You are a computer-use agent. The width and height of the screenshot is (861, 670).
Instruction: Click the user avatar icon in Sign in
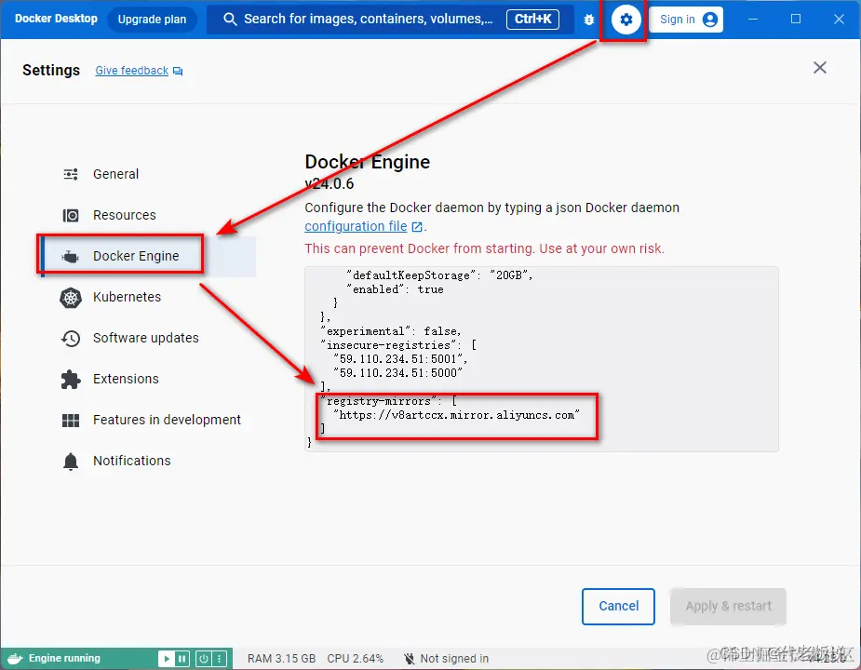click(x=710, y=20)
